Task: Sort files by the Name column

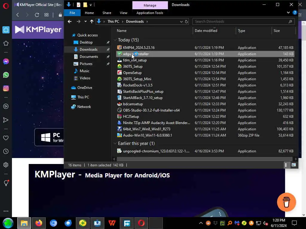Action: 122,31
